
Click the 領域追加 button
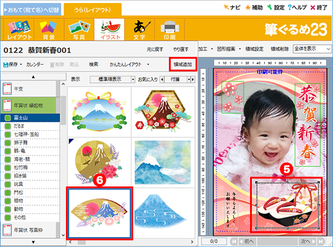click(x=183, y=64)
